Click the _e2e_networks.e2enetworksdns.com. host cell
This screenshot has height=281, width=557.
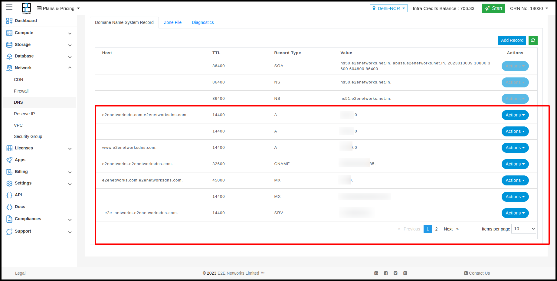(x=140, y=213)
